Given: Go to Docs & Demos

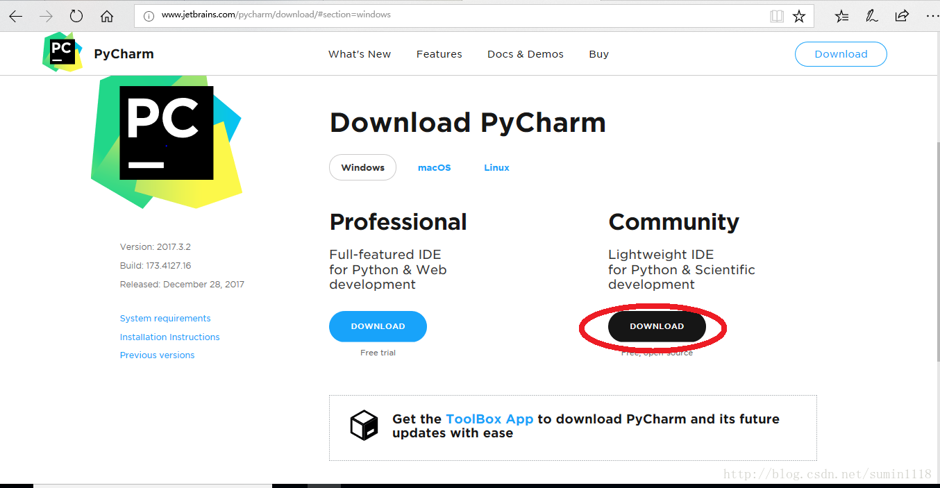Looking at the screenshot, I should [x=526, y=54].
